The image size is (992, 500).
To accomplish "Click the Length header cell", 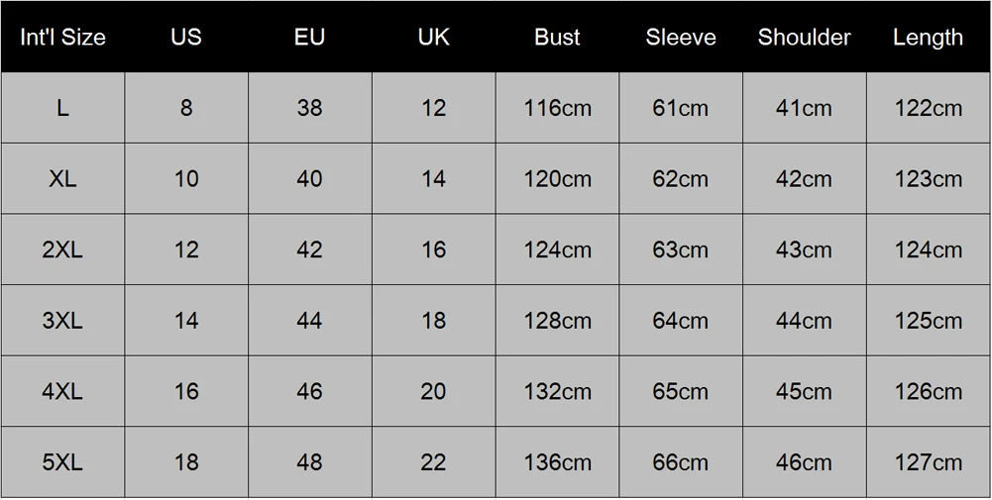I will (x=929, y=38).
